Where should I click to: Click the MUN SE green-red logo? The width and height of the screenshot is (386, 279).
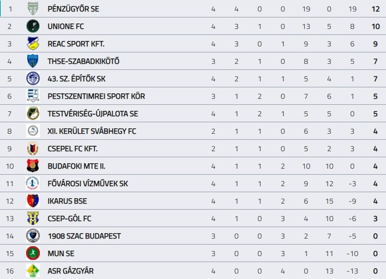click(x=33, y=253)
